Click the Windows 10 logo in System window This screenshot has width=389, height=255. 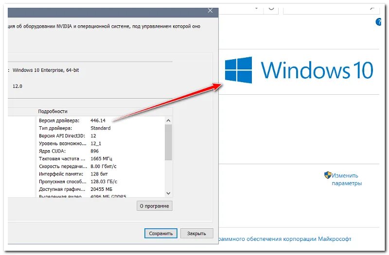click(299, 70)
